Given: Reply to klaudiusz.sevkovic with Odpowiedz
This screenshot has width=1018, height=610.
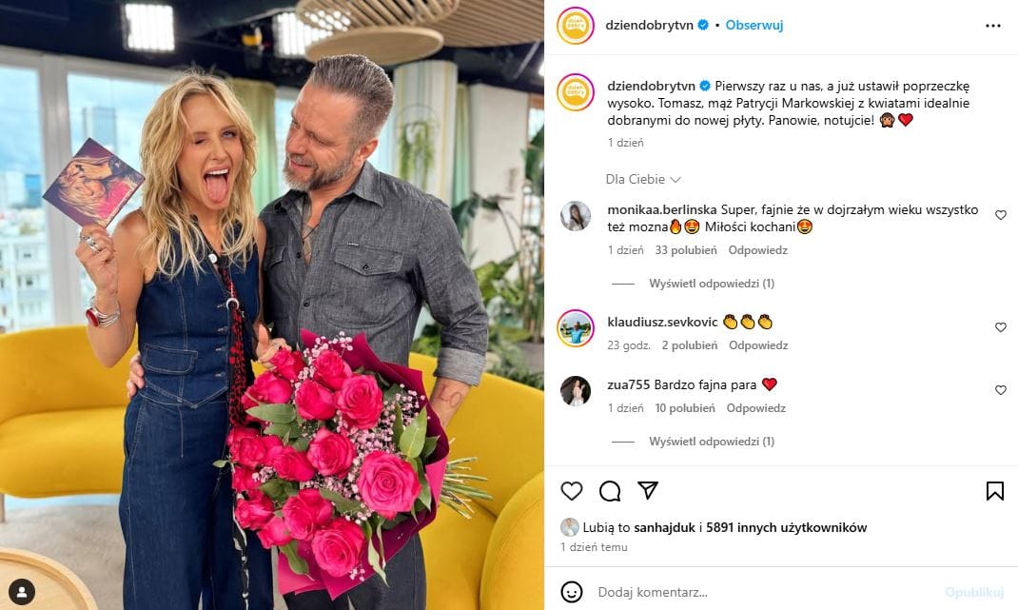Looking at the screenshot, I should point(757,345).
